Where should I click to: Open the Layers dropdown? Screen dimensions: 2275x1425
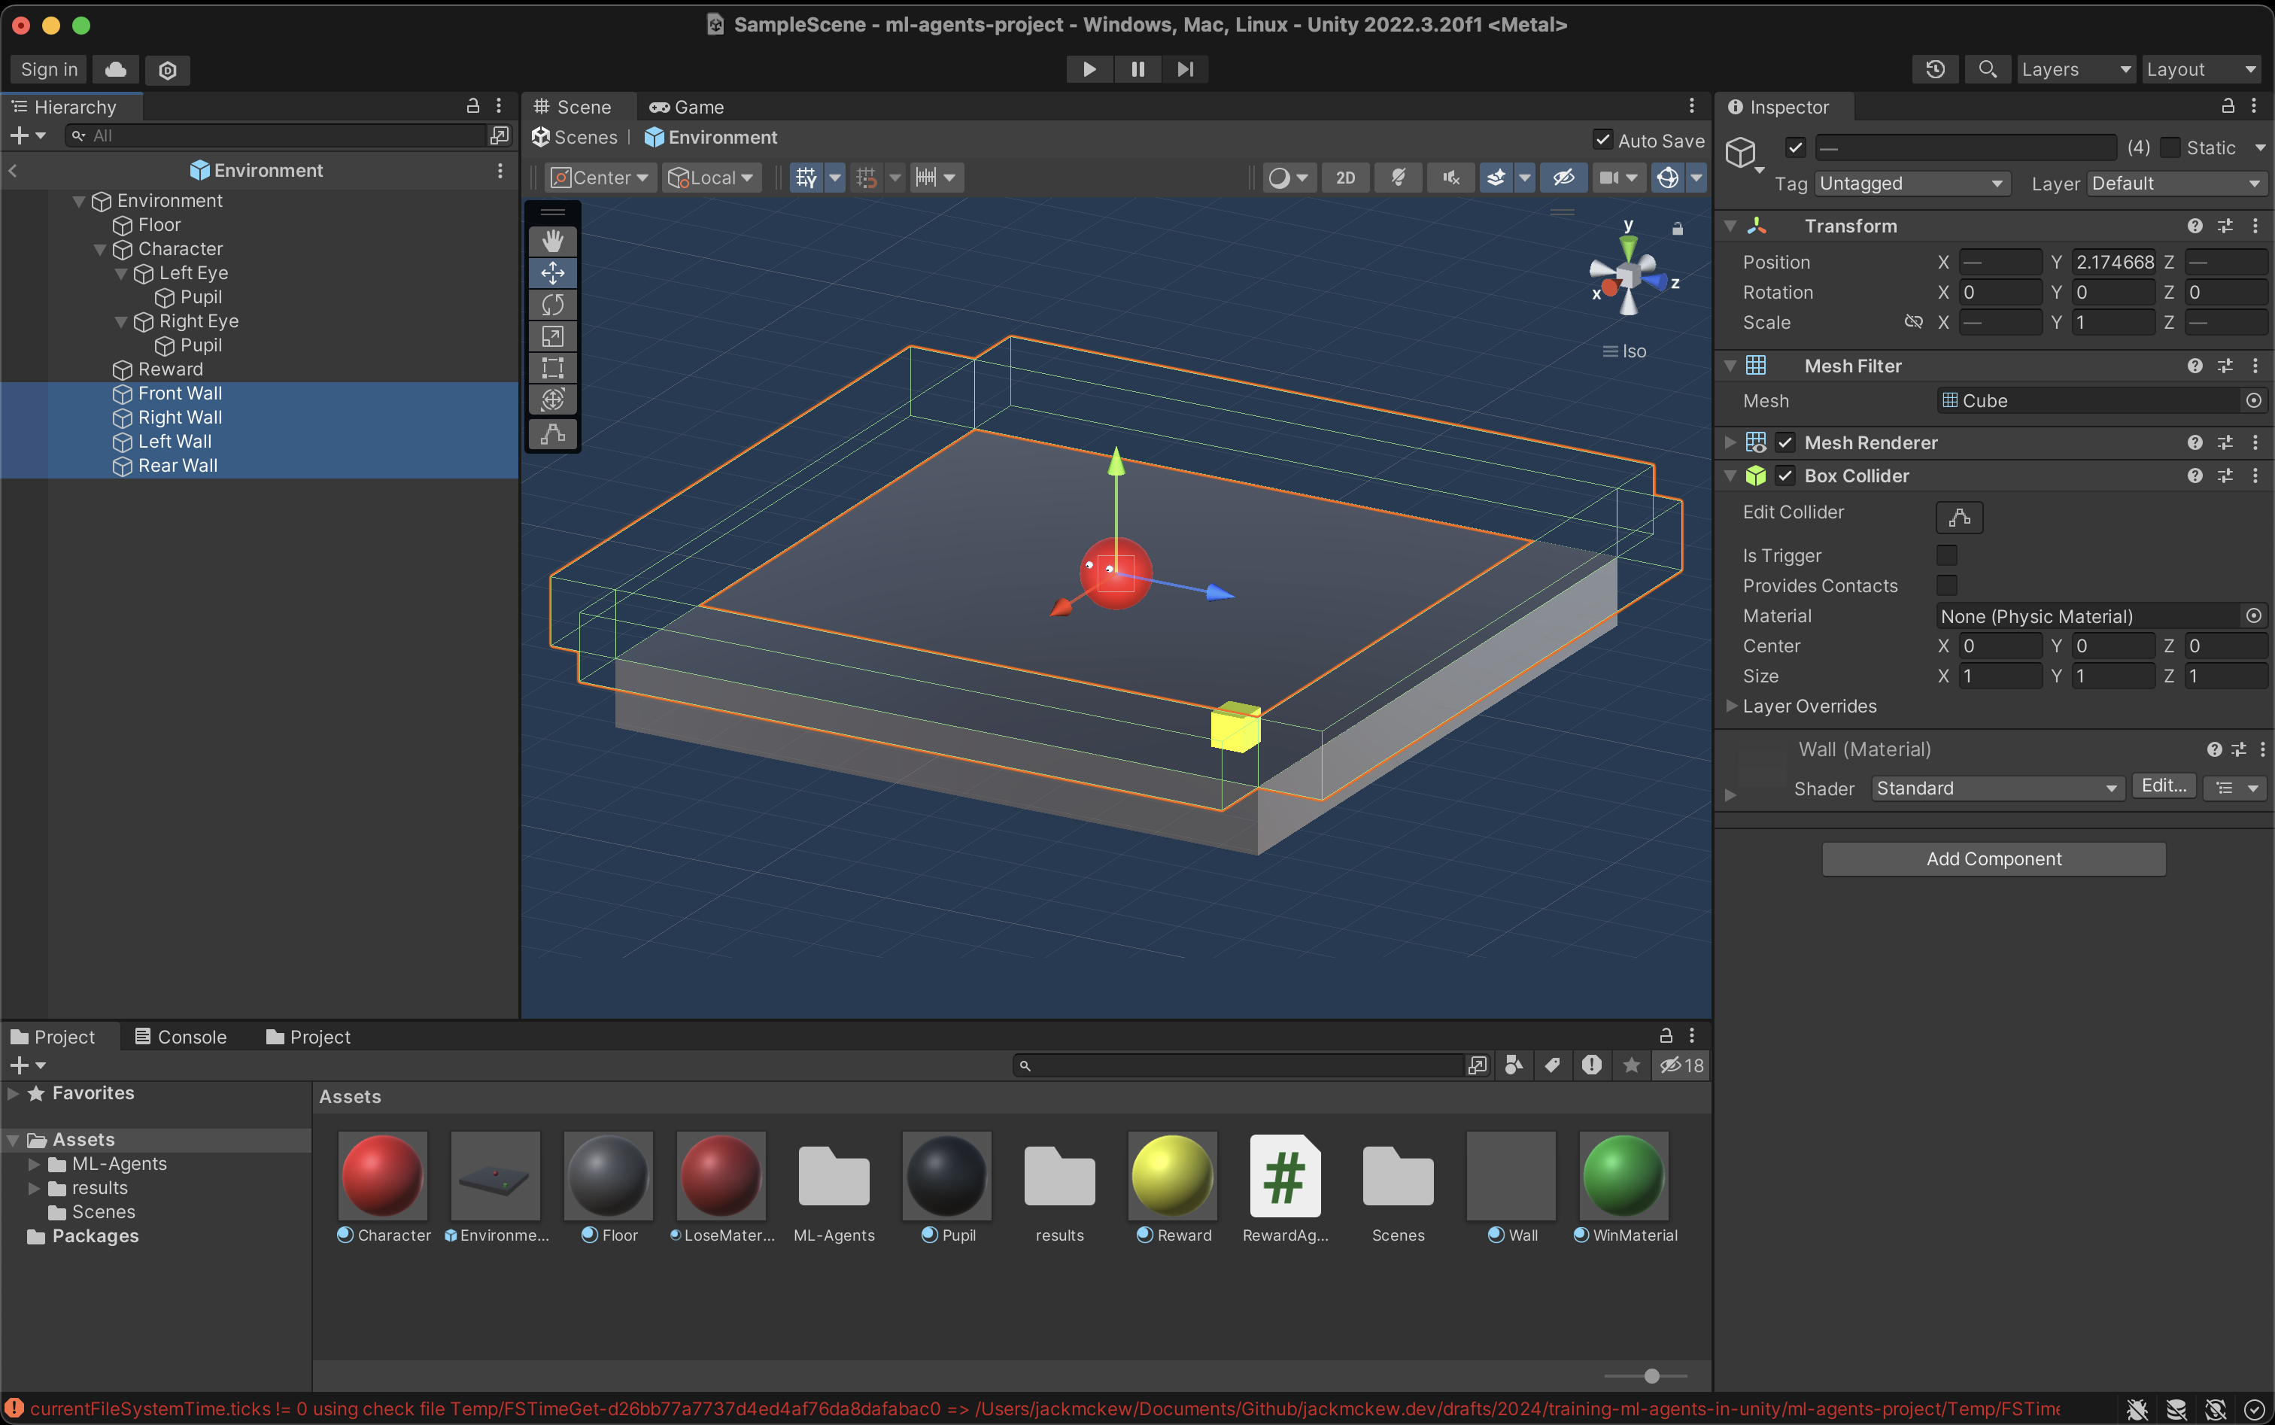[2076, 70]
